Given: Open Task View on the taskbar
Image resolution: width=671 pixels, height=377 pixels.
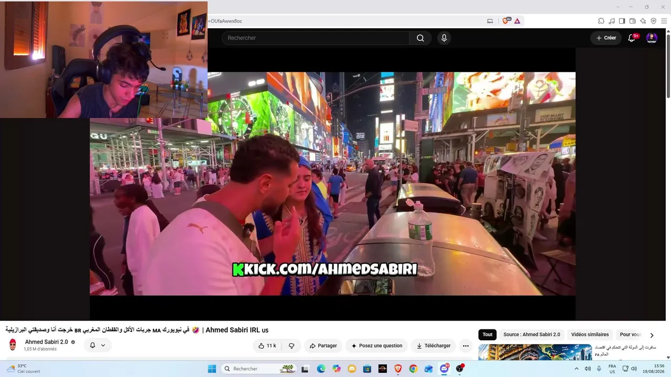Looking at the screenshot, I should pyautogui.click(x=305, y=369).
